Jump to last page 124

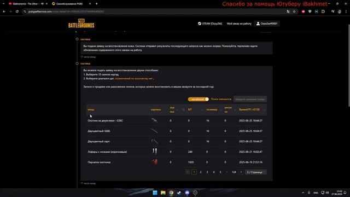click(x=234, y=172)
